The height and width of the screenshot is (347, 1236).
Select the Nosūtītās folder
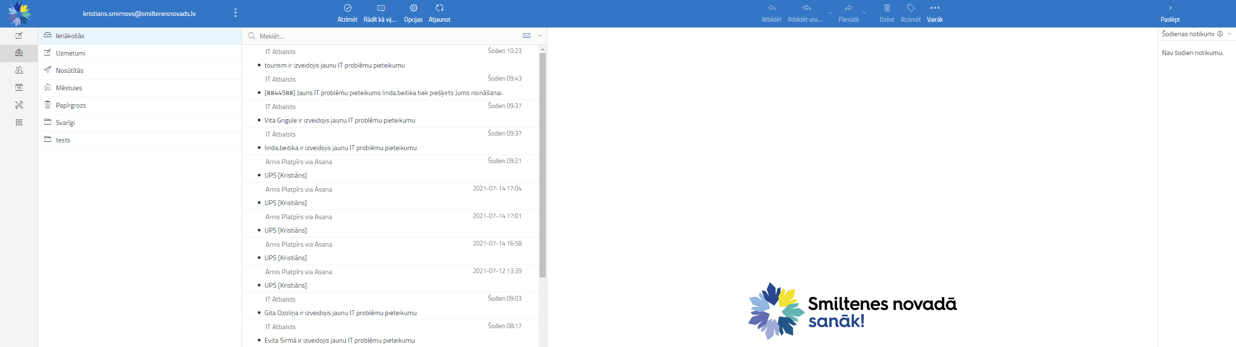click(x=70, y=70)
